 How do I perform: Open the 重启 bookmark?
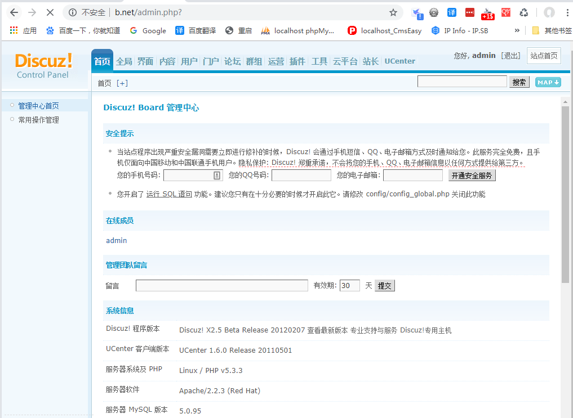[x=239, y=30]
